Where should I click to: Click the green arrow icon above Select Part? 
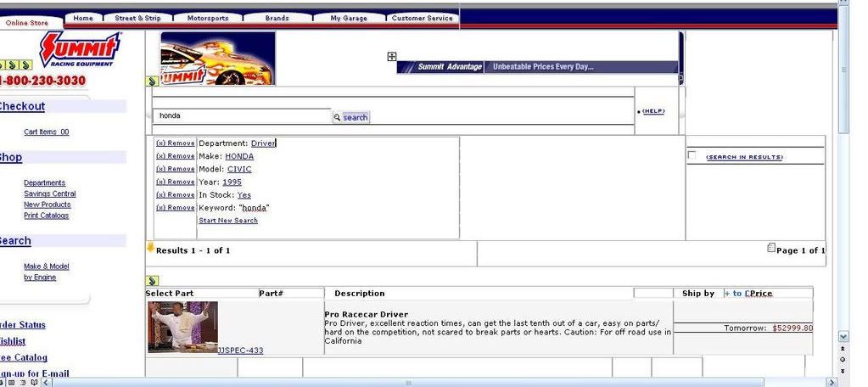[x=152, y=281]
